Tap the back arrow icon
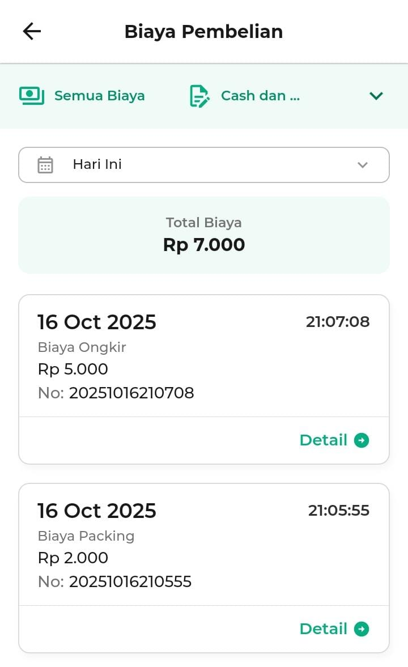This screenshot has width=408, height=667. pyautogui.click(x=32, y=32)
